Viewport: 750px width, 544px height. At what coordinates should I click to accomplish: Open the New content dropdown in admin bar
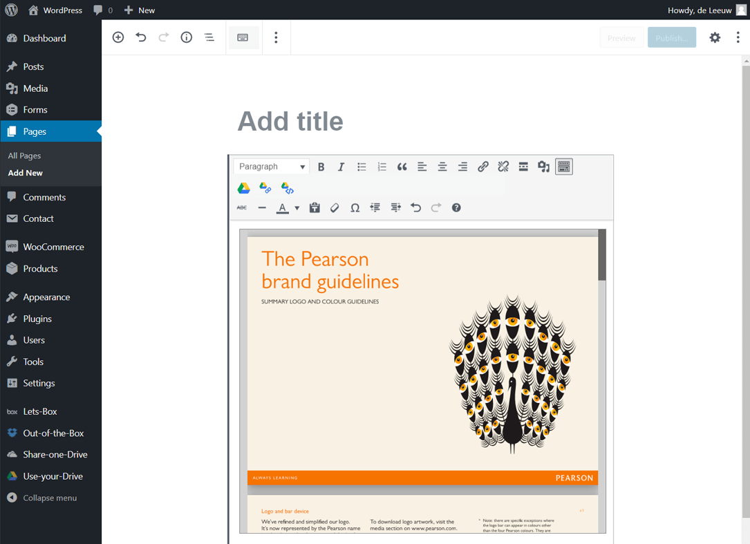click(x=139, y=10)
